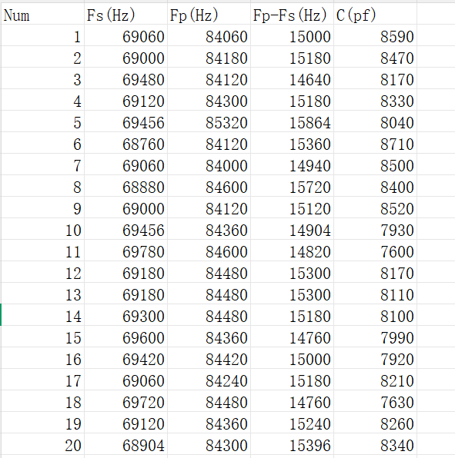
Task: Choose the capacitance cell 8470
Action: pos(375,57)
